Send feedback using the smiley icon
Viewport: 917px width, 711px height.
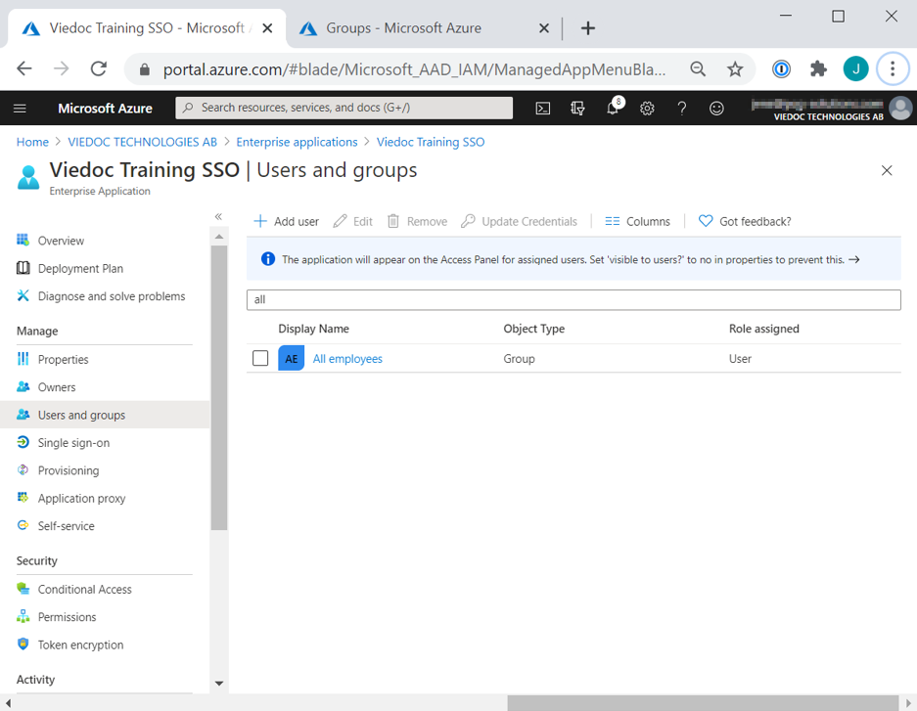pos(716,109)
